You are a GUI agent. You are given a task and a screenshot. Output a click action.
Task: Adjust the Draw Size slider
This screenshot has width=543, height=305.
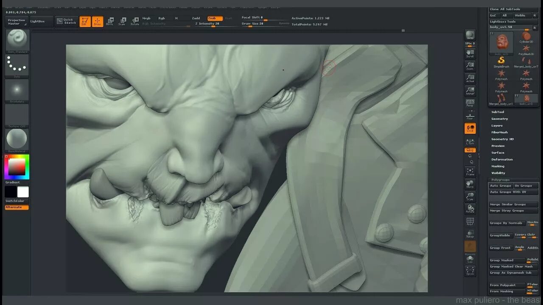click(260, 24)
